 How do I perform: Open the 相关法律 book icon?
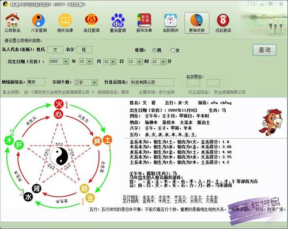click(x=65, y=23)
